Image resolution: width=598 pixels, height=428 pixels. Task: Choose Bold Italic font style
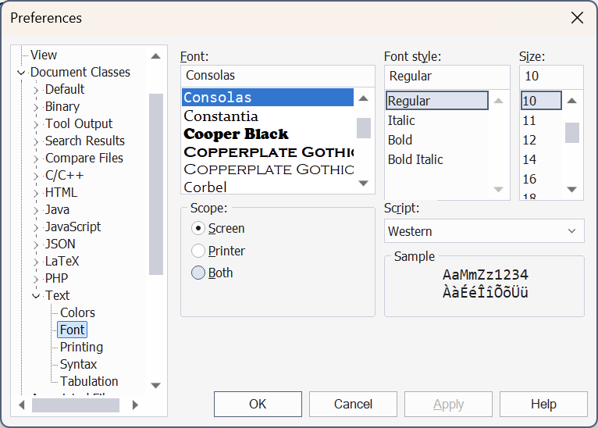tap(415, 159)
